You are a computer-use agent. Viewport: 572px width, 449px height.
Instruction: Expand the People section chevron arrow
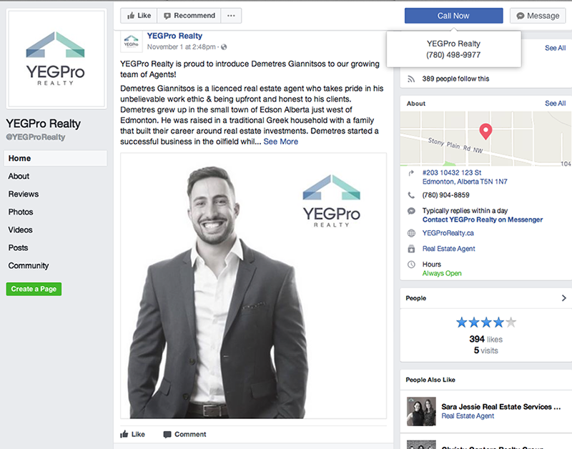pyautogui.click(x=563, y=298)
